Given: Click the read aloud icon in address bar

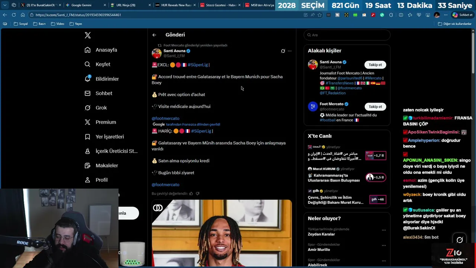Looking at the screenshot, I should click(x=312, y=15).
